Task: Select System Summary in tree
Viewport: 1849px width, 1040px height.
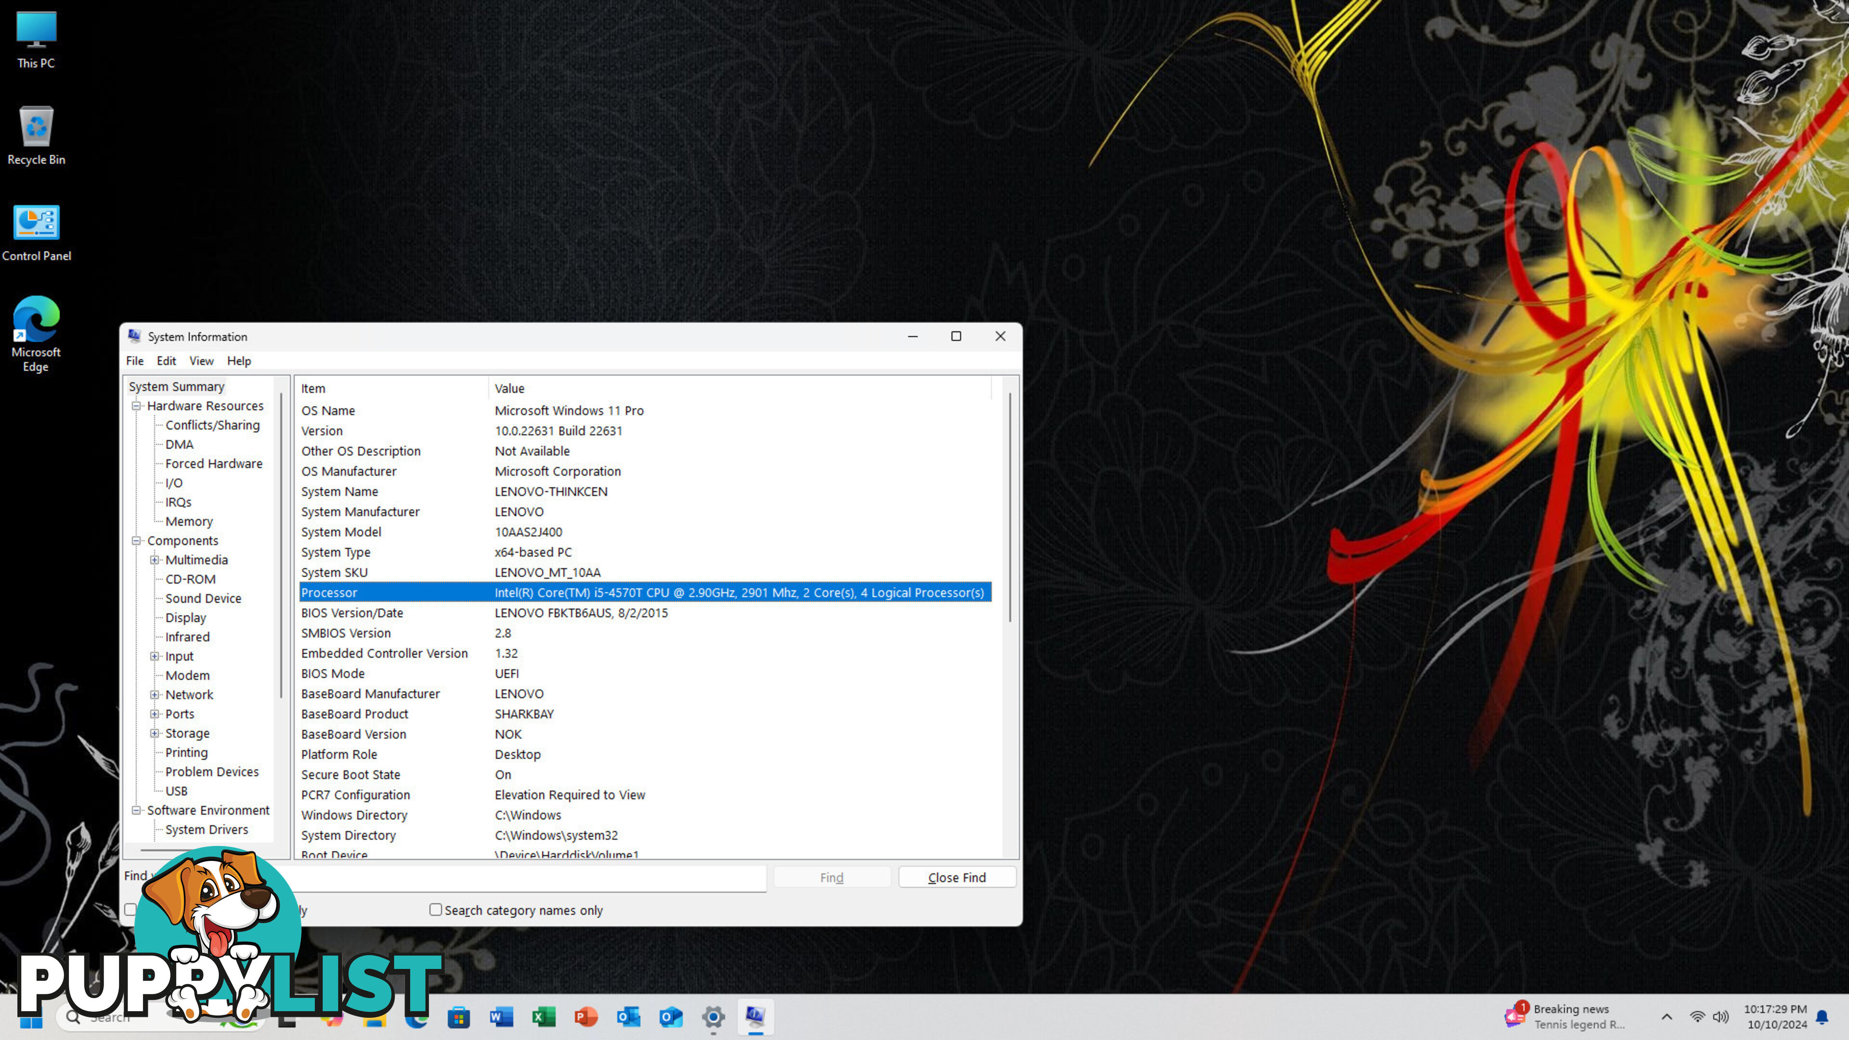Action: coord(177,386)
